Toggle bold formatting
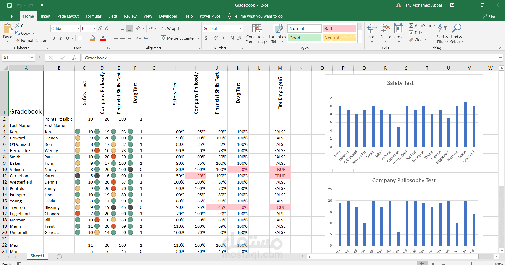Screen dimensions: 505x265 54,38
